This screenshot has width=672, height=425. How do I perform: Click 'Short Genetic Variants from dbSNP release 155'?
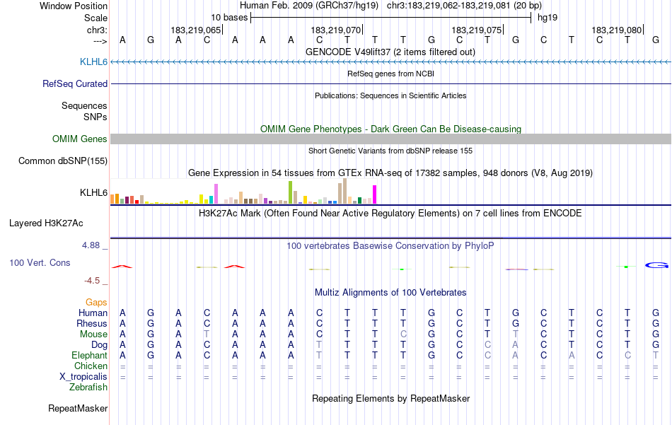pyautogui.click(x=390, y=151)
